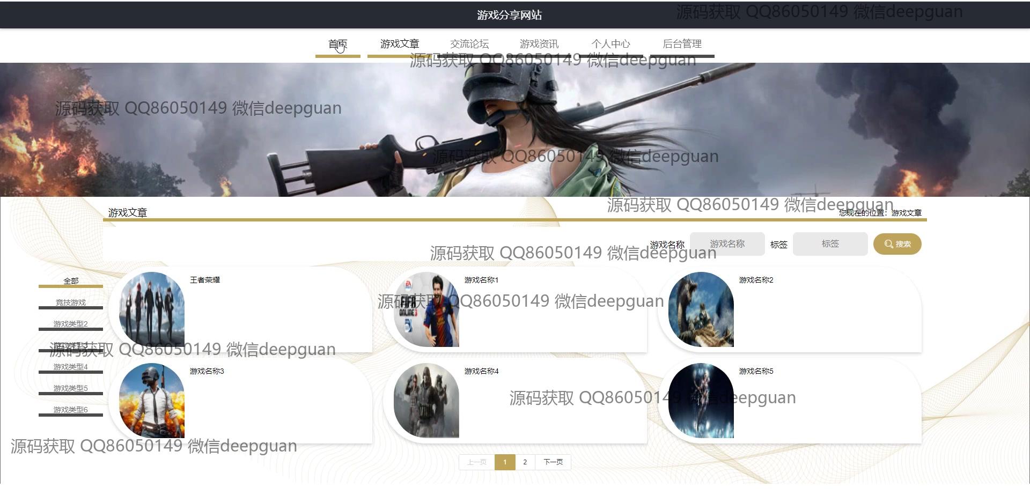The image size is (1030, 503).
Task: Choose 游戏类型2 in the sidebar
Action: point(71,324)
